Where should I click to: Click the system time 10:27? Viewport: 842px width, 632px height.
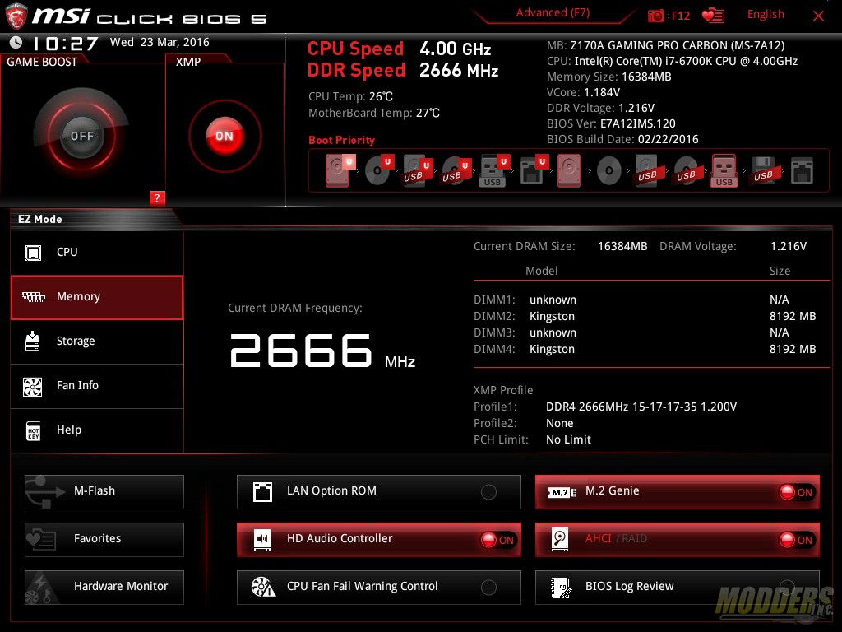click(66, 44)
